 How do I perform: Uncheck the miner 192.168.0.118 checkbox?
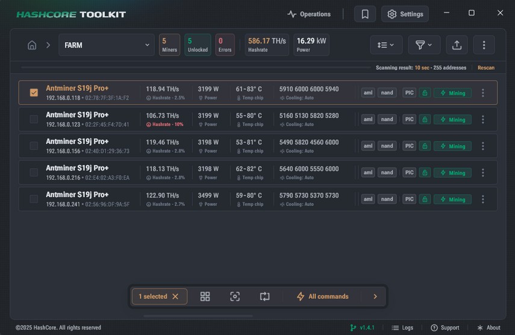[34, 93]
